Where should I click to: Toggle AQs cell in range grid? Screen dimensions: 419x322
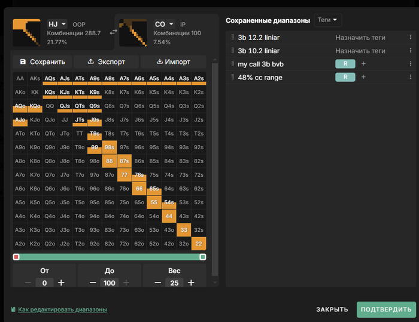50,78
